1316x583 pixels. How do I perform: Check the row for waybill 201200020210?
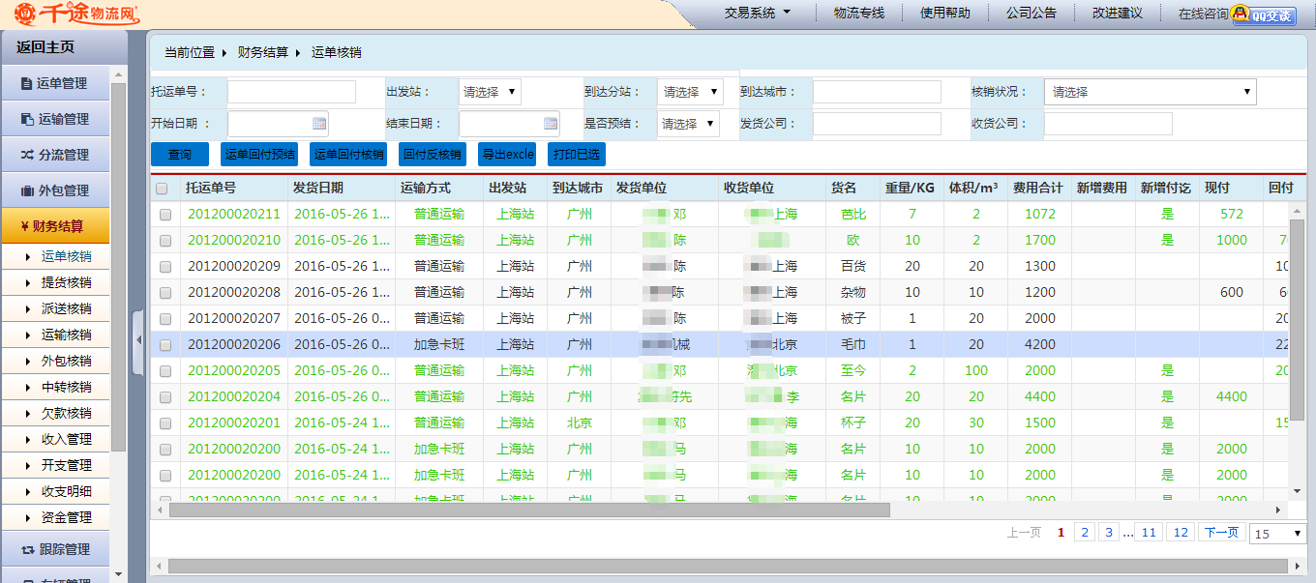[x=165, y=241]
